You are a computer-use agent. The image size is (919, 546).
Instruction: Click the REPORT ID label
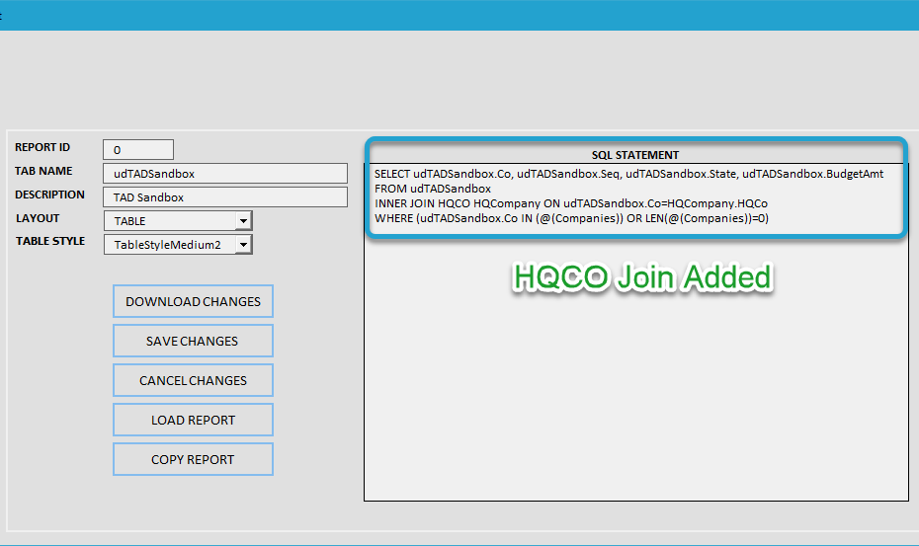point(42,147)
